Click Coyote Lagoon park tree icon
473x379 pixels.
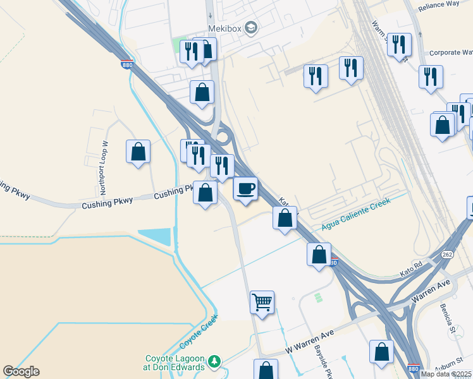tap(214, 361)
